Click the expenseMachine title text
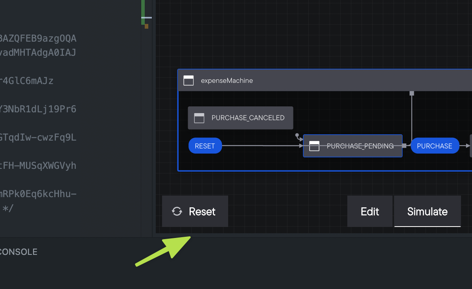 pos(227,80)
